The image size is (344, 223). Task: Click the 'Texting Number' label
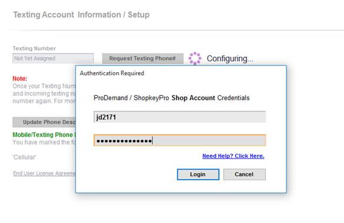coord(34,49)
